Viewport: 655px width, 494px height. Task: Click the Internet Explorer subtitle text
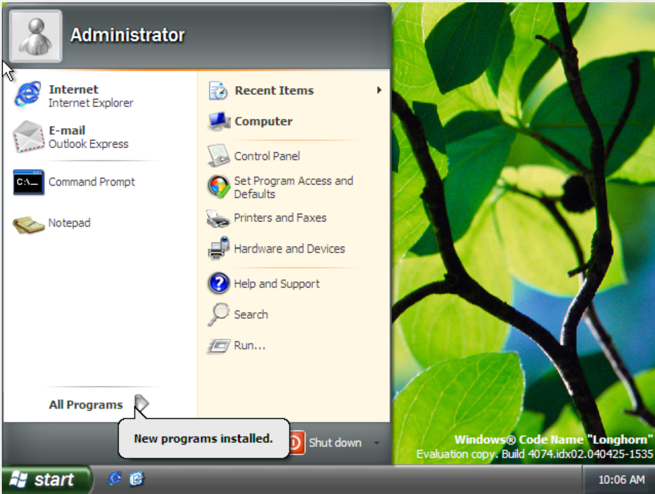pos(91,103)
